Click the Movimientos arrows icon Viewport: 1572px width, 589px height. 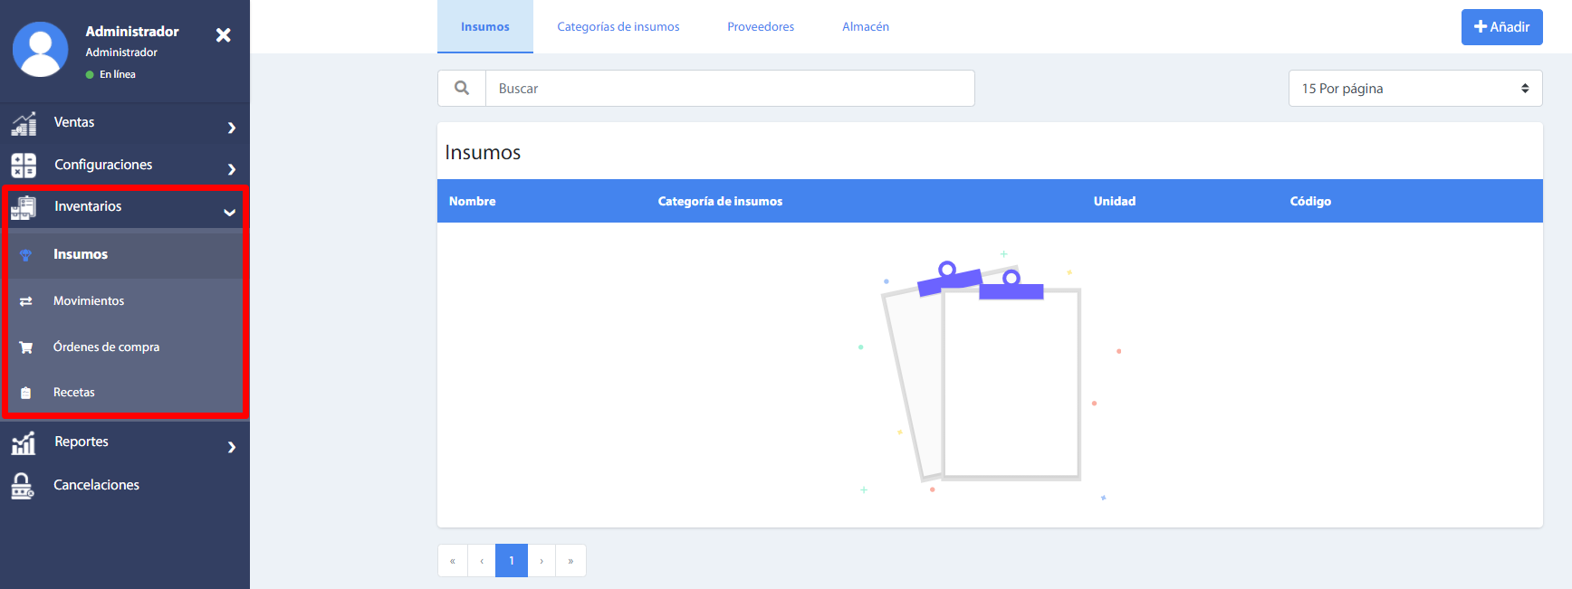[x=26, y=301]
